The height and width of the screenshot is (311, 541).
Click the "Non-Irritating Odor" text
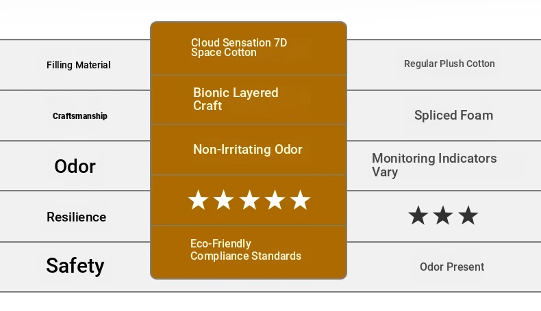point(248,149)
